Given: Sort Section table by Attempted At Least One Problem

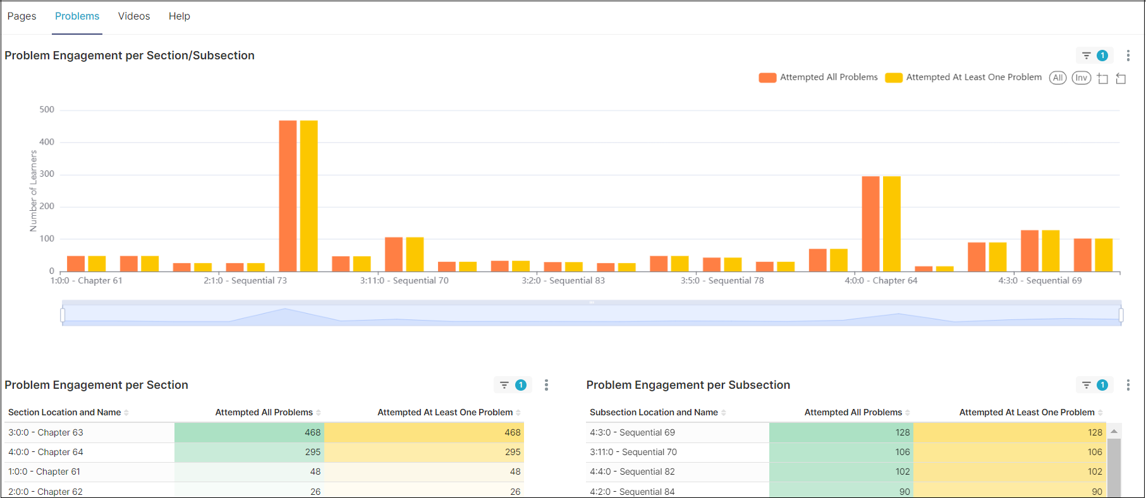Looking at the screenshot, I should (445, 412).
